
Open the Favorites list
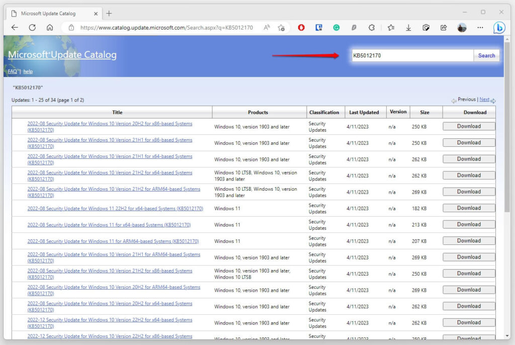point(391,28)
